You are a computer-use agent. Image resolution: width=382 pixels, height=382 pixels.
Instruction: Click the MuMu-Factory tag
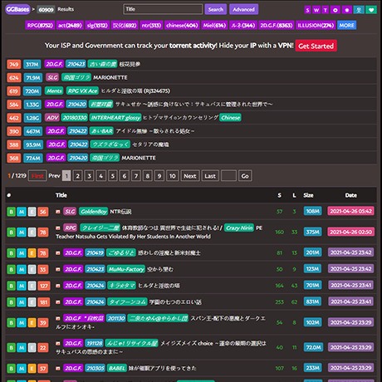[126, 269]
